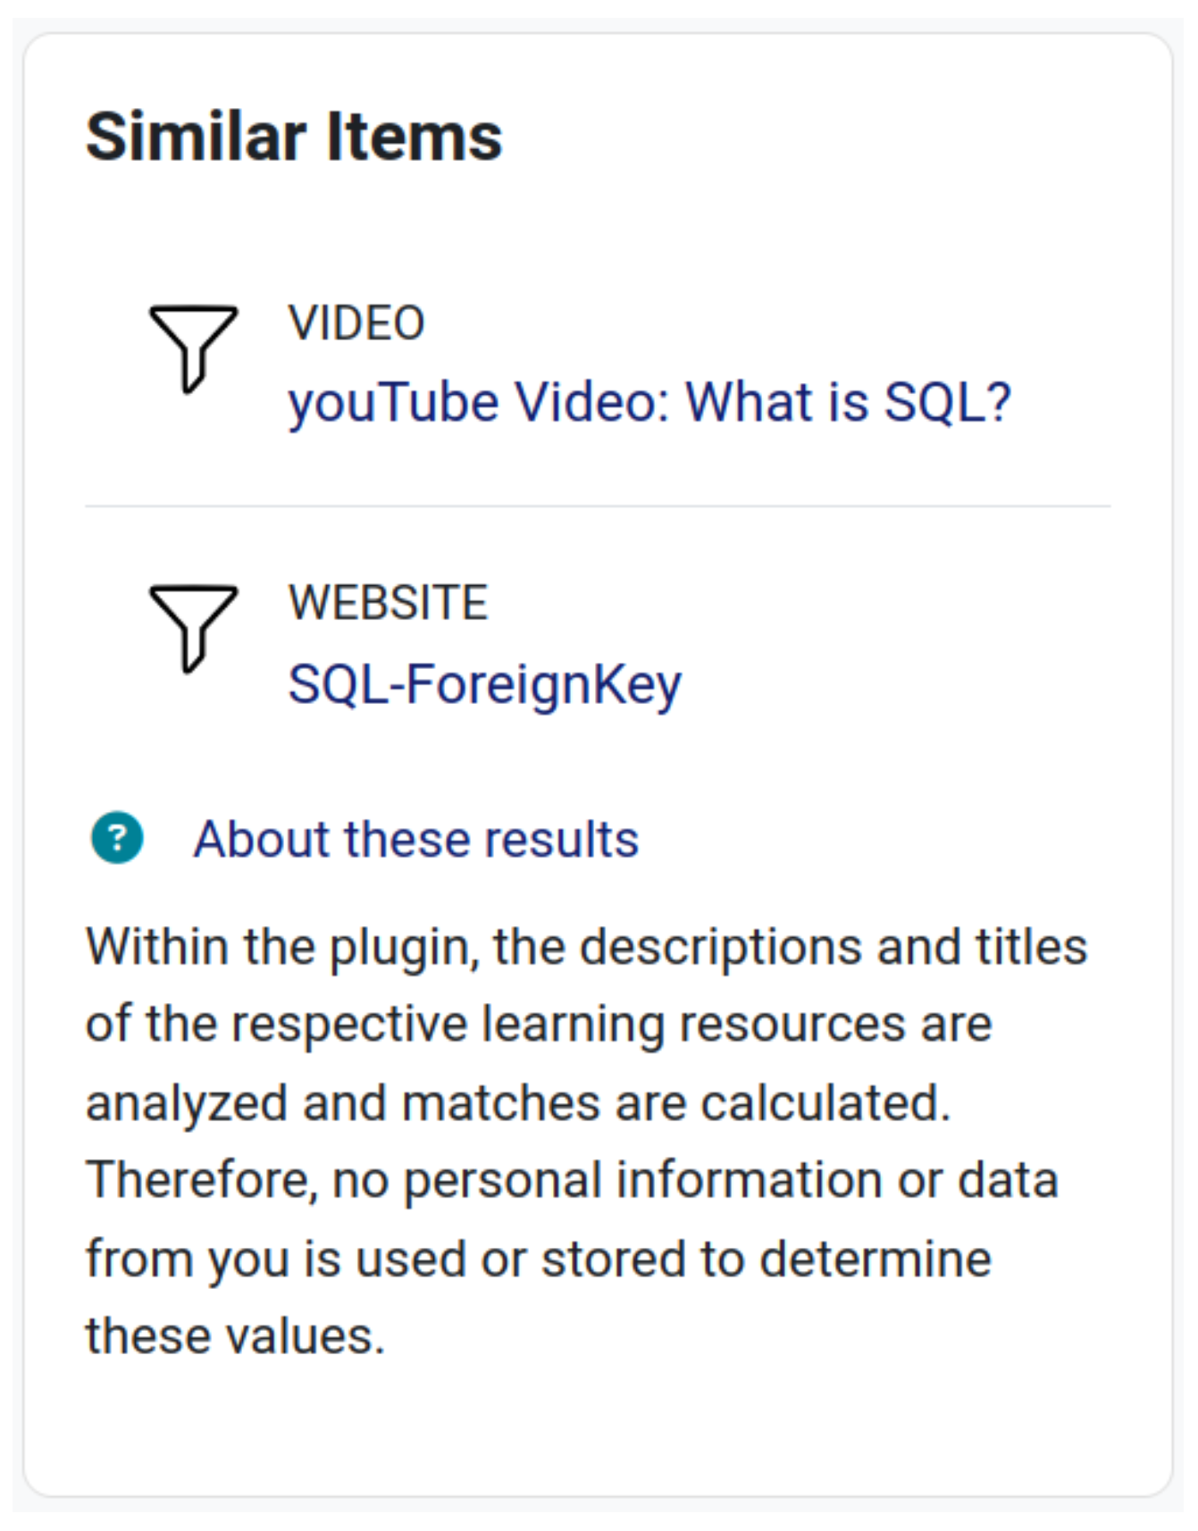Click the line "of the respective learning resources are"

(538, 1024)
